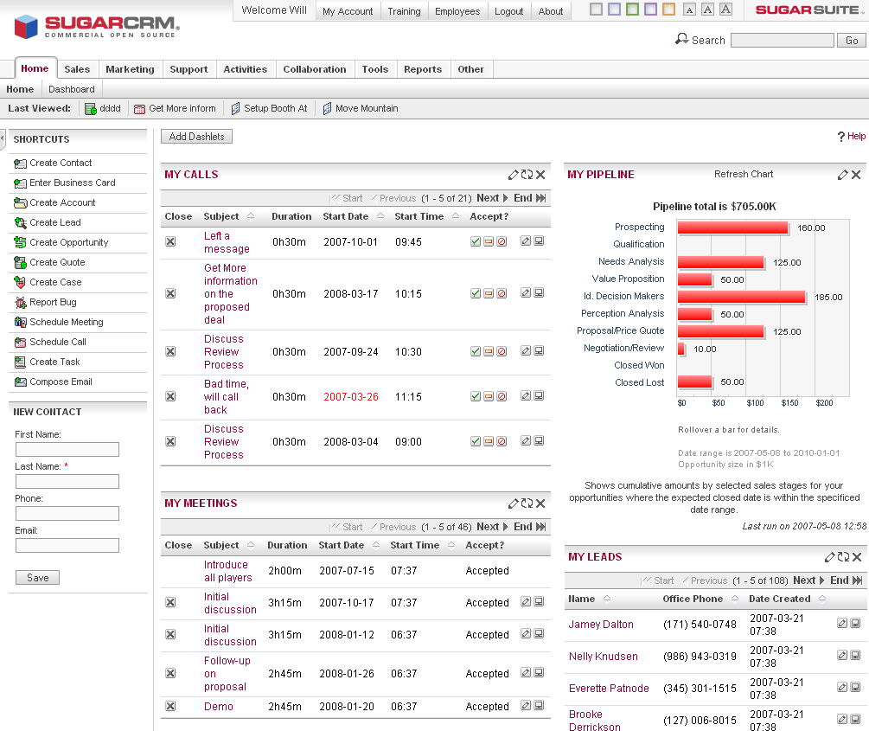This screenshot has height=731, width=869.
Task: Refresh the My Calls dashlet
Action: (x=527, y=175)
